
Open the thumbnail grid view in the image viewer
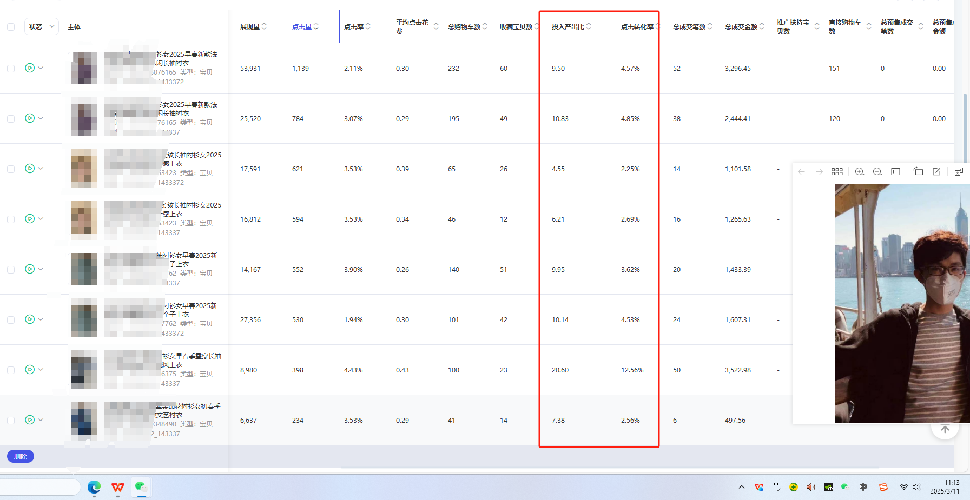pos(837,171)
